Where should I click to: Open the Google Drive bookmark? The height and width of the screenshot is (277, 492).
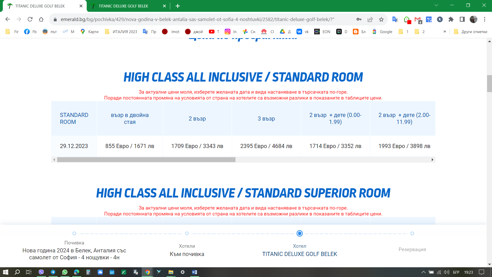pyautogui.click(x=285, y=32)
